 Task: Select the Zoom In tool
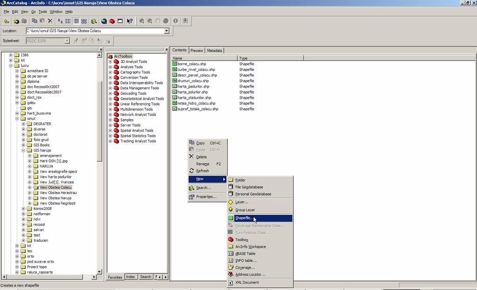142,21
